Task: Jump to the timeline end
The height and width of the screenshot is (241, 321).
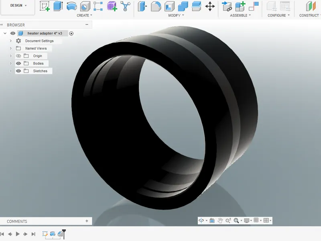Action: click(x=33, y=234)
